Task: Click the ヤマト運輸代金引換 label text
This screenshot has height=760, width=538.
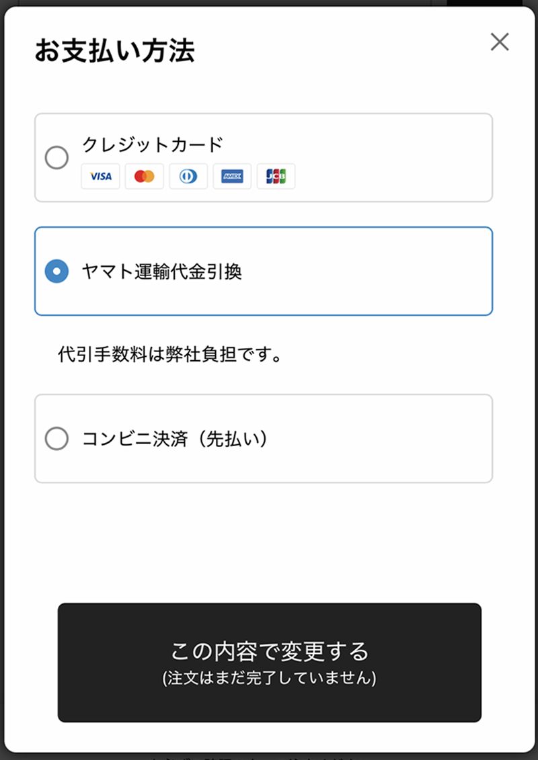Action: click(161, 271)
